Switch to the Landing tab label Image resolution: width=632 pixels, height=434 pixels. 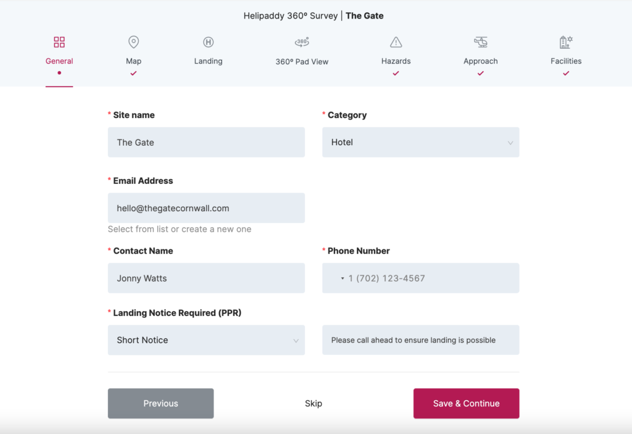click(208, 61)
